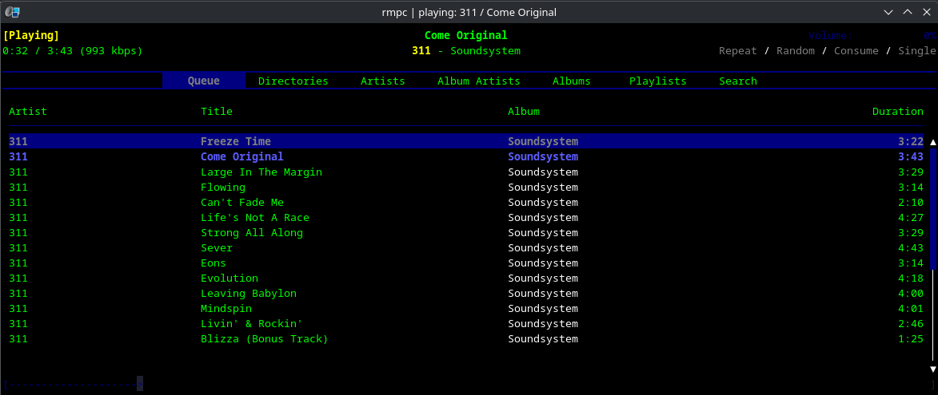This screenshot has width=938, height=395.
Task: Select Can't Fade Me track
Action: click(466, 202)
